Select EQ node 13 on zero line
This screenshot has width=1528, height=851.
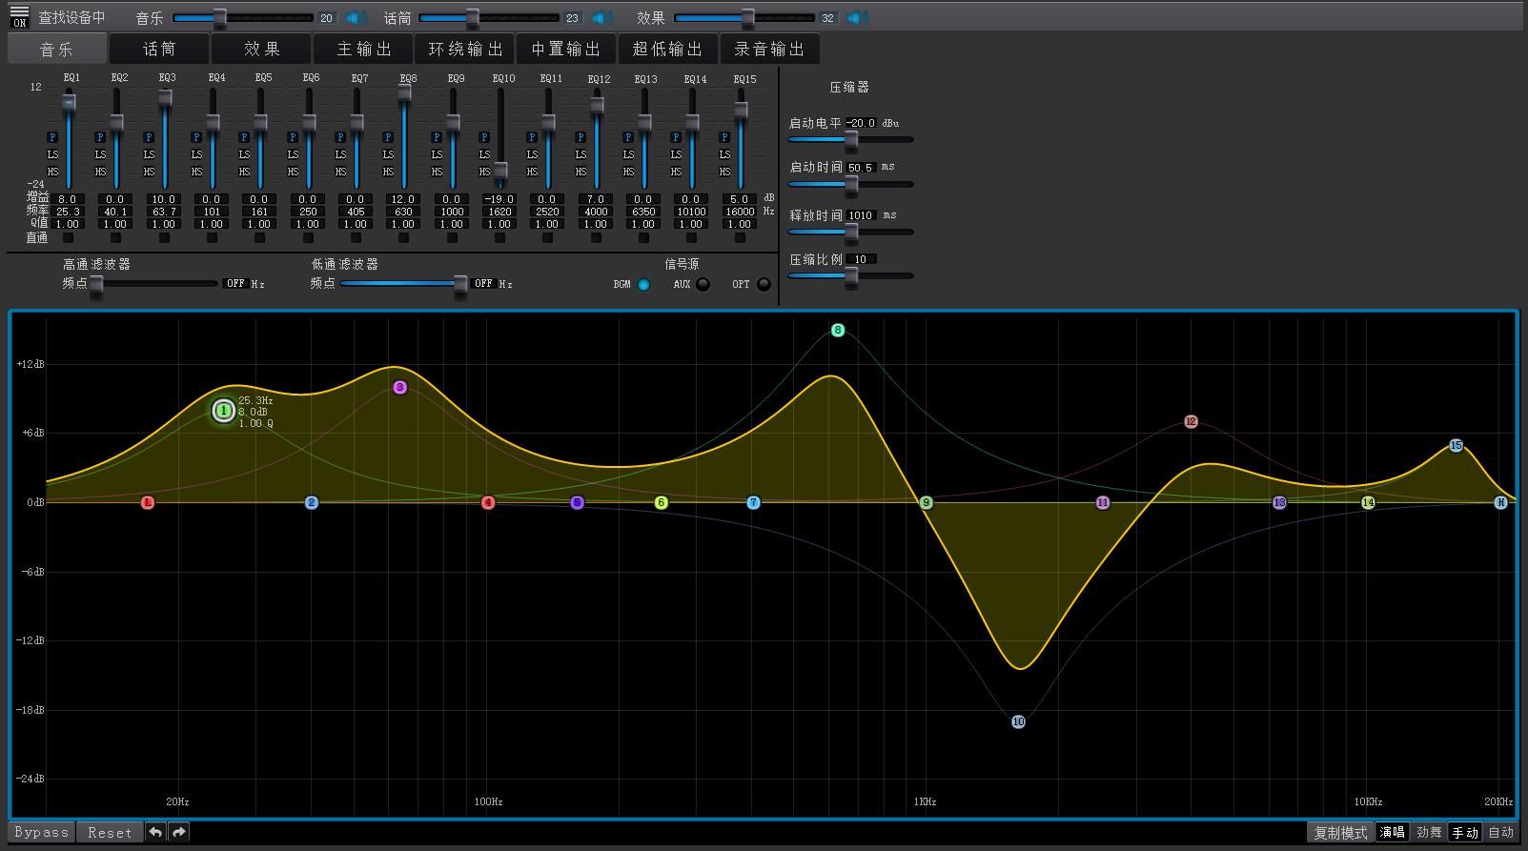pos(1279,502)
